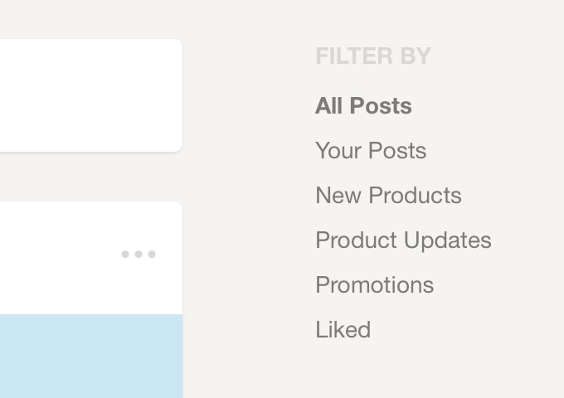Show only New Products posts
This screenshot has width=564, height=398.
[x=388, y=195]
